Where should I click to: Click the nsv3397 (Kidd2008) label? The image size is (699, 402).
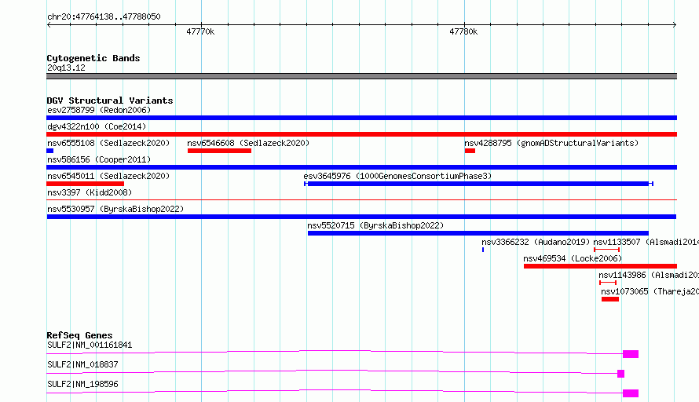(90, 192)
